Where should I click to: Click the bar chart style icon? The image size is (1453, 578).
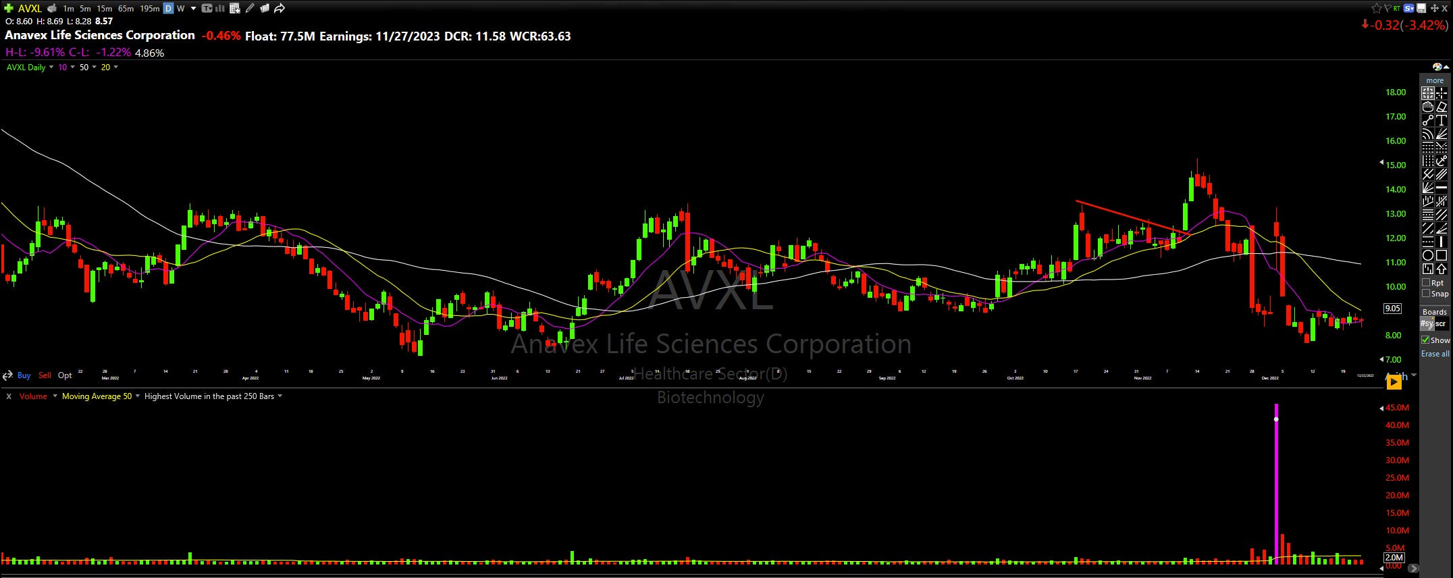(x=220, y=9)
